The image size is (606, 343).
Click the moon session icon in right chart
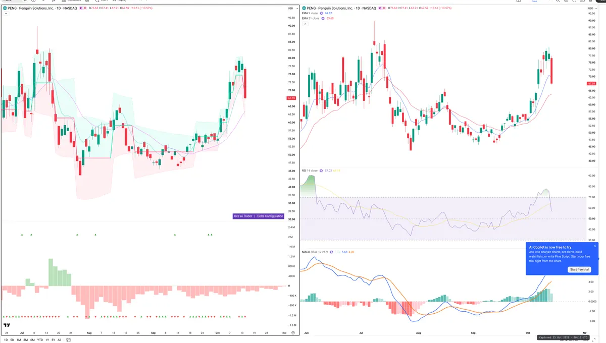click(x=380, y=8)
